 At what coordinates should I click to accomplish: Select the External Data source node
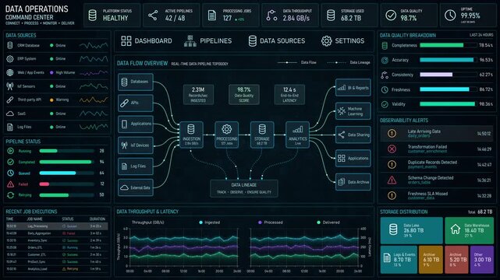(x=136, y=187)
